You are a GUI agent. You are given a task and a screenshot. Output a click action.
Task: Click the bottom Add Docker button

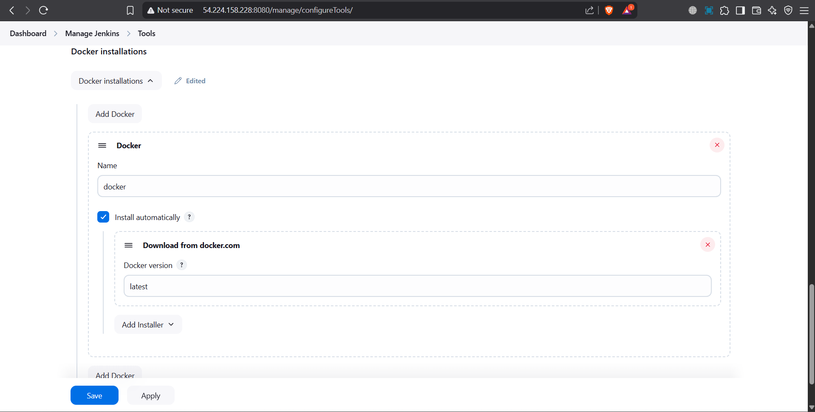(115, 372)
